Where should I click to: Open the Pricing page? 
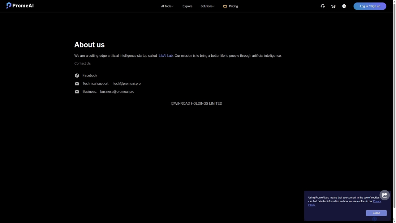[233, 6]
